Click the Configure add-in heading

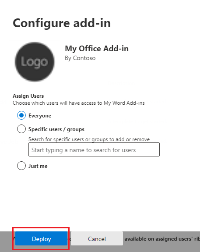[62, 23]
